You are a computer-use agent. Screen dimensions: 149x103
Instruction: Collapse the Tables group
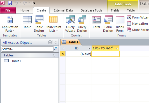(x=54, y=55)
